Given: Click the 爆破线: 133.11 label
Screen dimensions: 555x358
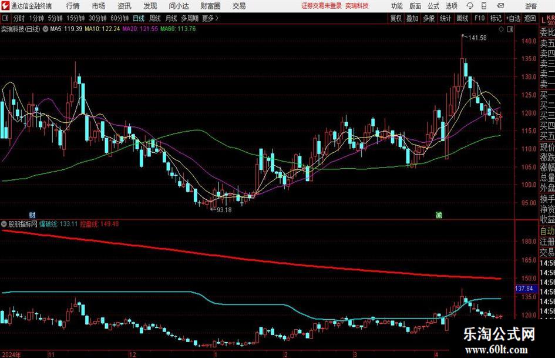Looking at the screenshot, I should 58,224.
